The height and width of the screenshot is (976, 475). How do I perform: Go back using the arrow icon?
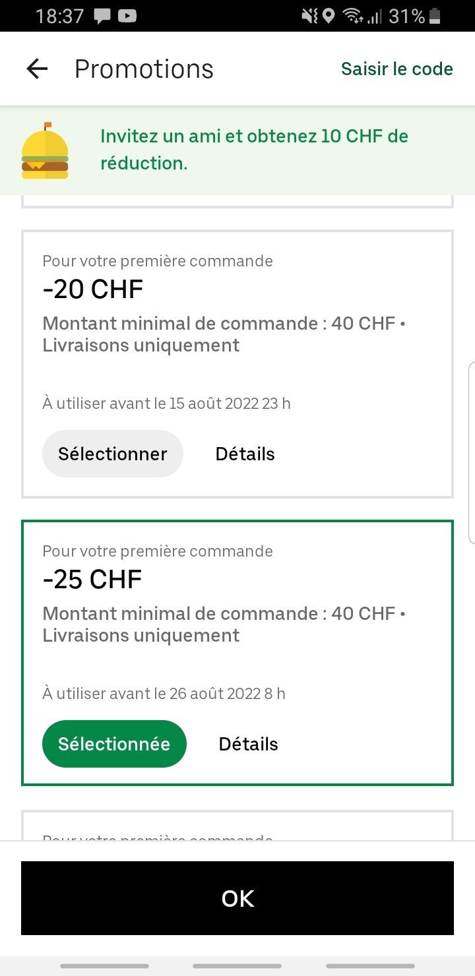point(37,69)
